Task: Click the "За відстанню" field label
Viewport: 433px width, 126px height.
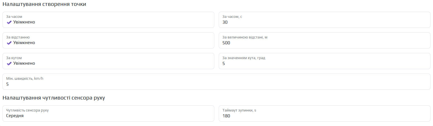Action: tap(18, 37)
